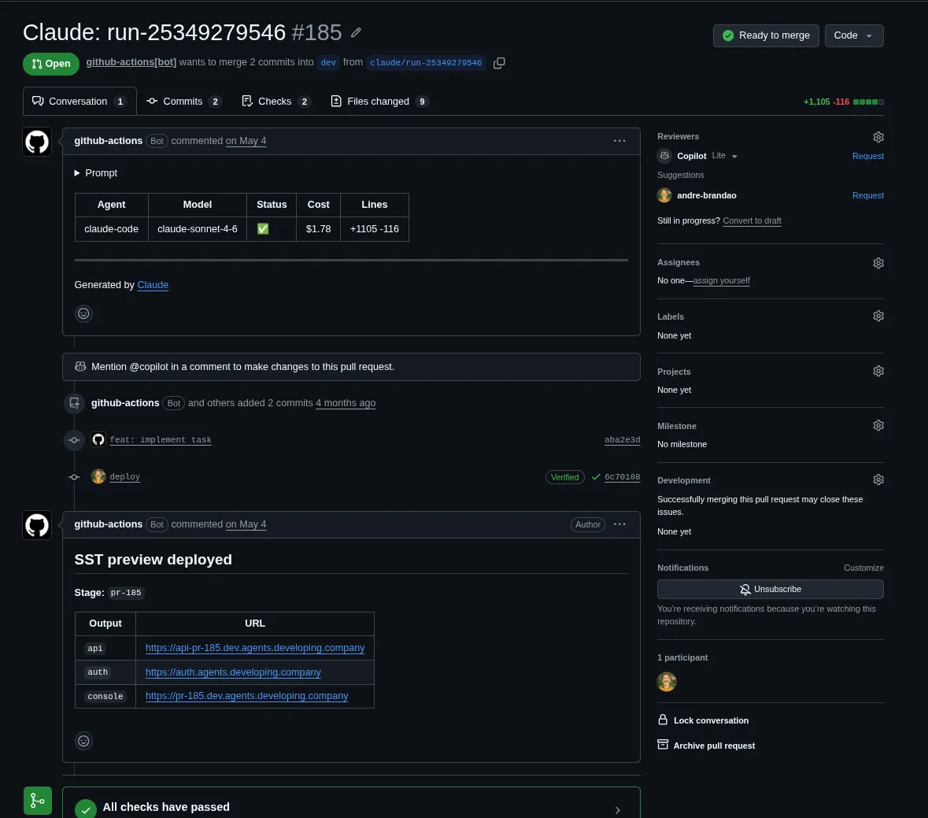Click the $1.78 cost cell

coord(318,229)
